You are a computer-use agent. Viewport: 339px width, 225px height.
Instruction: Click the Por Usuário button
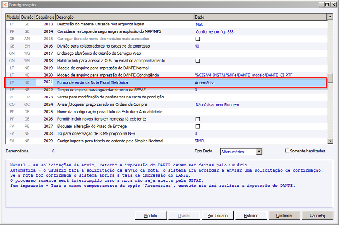[x=217, y=216]
